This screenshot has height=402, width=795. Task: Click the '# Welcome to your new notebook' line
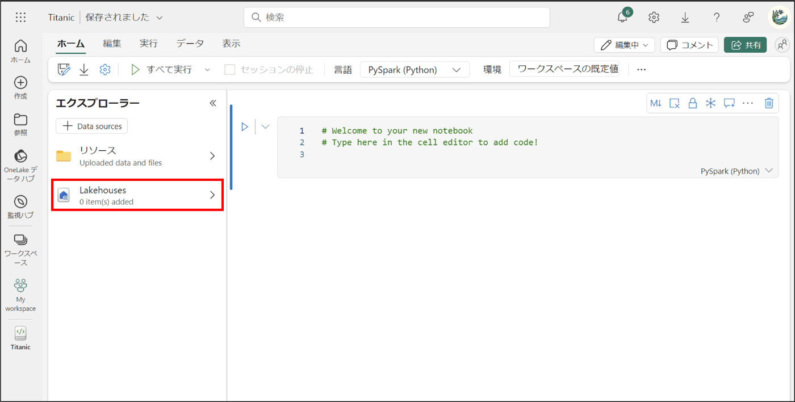point(397,130)
